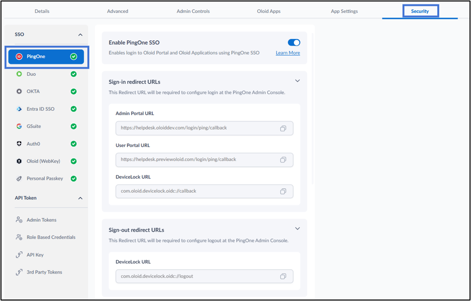
Task: Open Personal Passkey settings
Action: [46, 178]
